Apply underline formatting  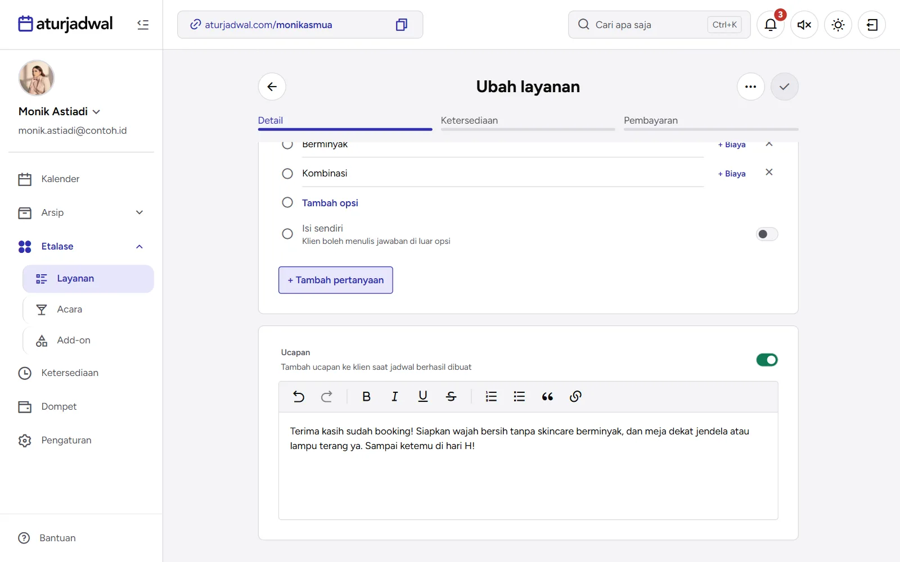click(x=423, y=397)
